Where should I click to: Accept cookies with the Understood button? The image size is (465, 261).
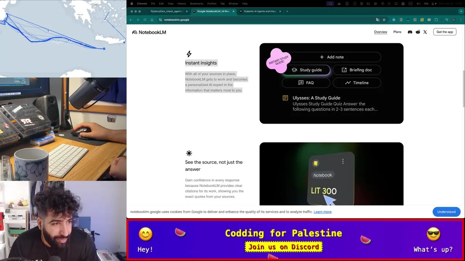[x=446, y=212]
